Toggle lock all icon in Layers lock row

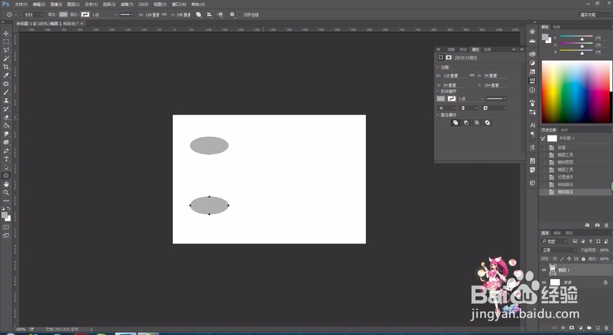coord(584,259)
